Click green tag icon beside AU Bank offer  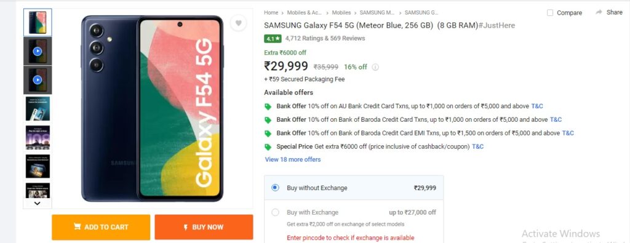pyautogui.click(x=268, y=106)
